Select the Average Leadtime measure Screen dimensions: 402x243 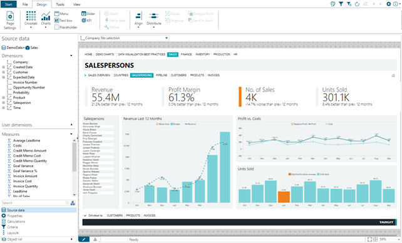(26, 140)
